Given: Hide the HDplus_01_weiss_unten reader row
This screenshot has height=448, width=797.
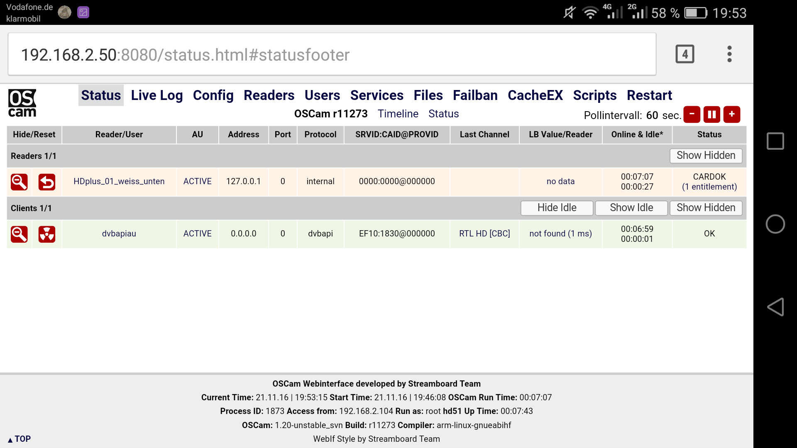Looking at the screenshot, I should [x=19, y=182].
